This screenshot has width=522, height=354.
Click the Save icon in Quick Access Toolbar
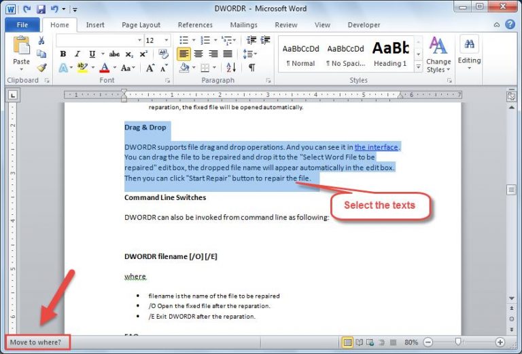(41, 10)
